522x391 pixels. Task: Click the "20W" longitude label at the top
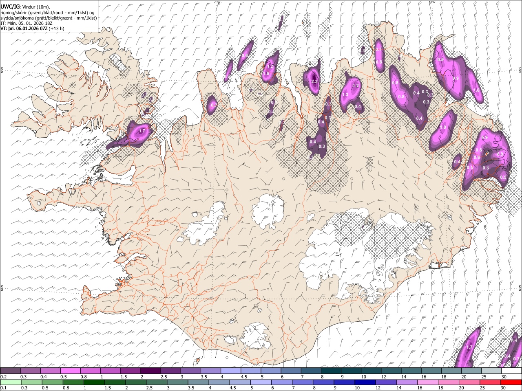(x=217, y=2)
